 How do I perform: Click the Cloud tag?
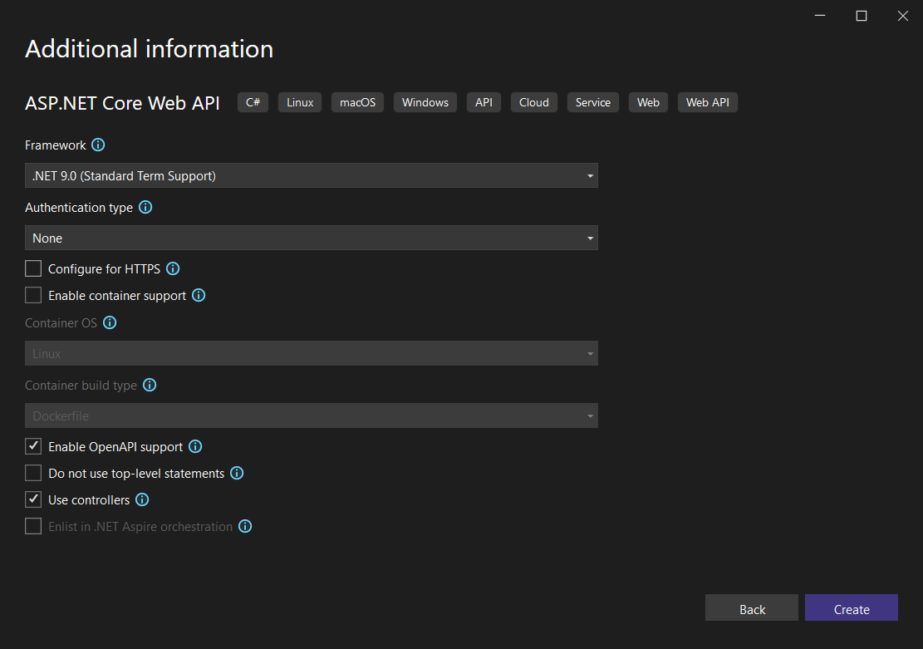534,102
